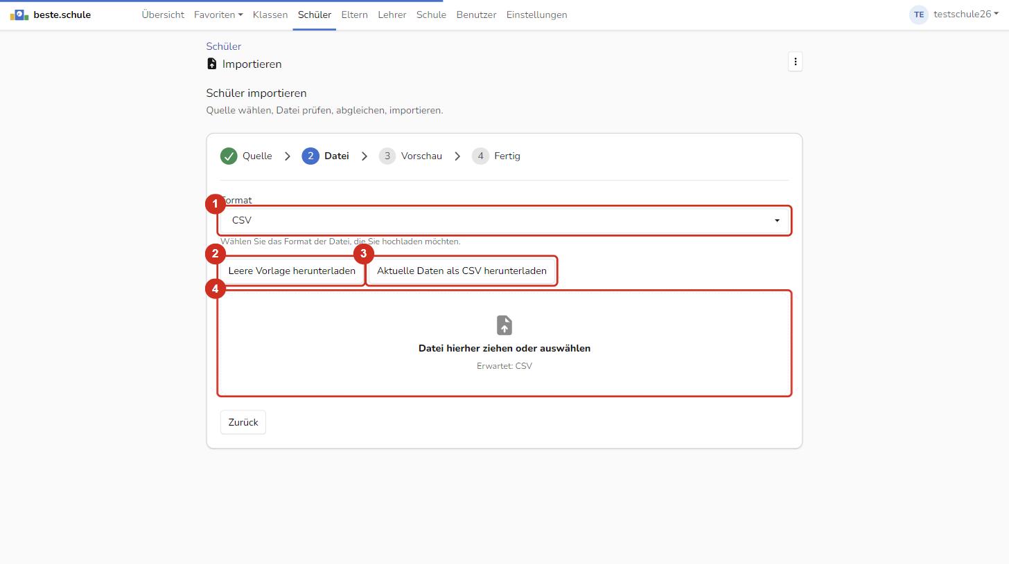Click the Datei hierher ziehen upload area
The image size is (1009, 564).
coord(504,343)
